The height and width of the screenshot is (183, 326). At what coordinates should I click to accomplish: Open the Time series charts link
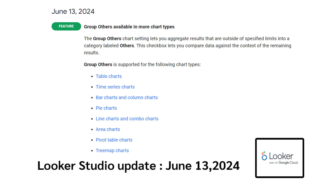[x=115, y=87]
